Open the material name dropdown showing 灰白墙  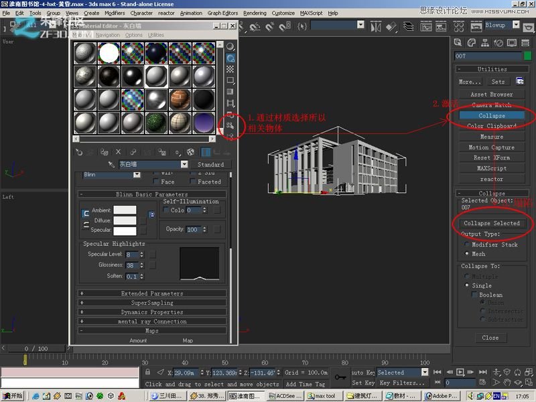(185, 164)
